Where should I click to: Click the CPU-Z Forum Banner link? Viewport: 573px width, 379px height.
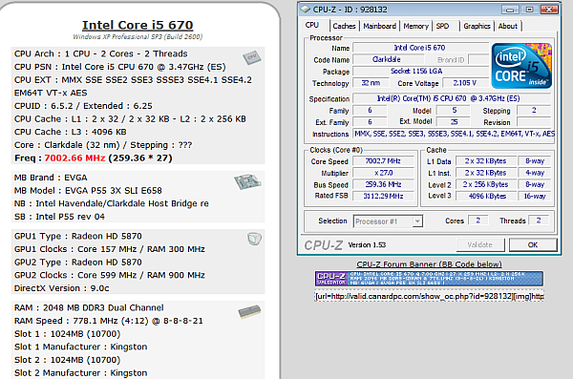pyautogui.click(x=429, y=264)
